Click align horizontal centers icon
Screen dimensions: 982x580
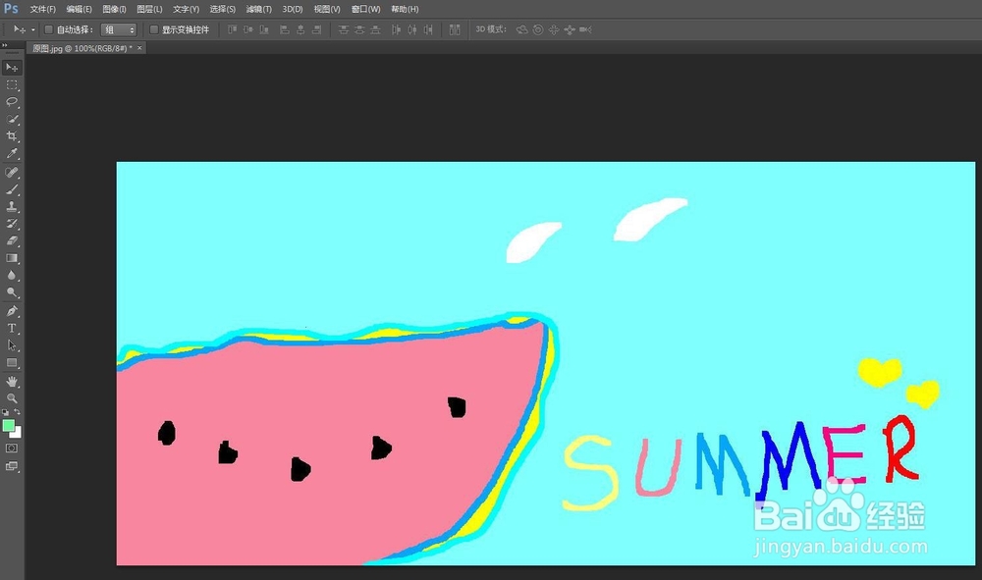coord(300,29)
